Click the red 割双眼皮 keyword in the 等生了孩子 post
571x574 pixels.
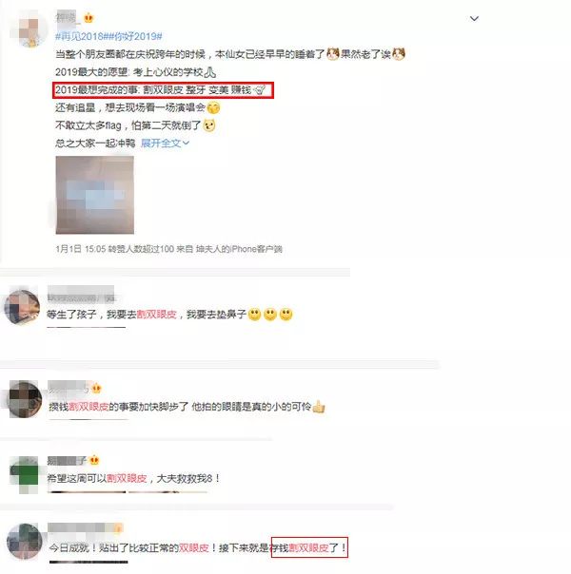[157, 315]
